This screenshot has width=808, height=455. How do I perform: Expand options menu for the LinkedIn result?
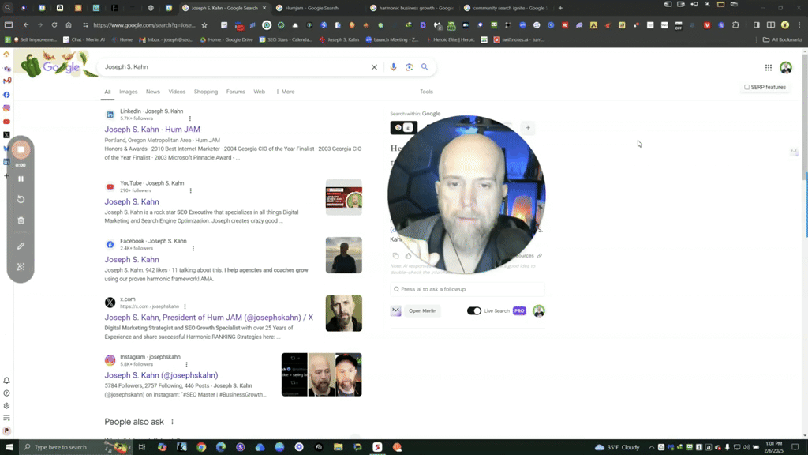pos(189,118)
